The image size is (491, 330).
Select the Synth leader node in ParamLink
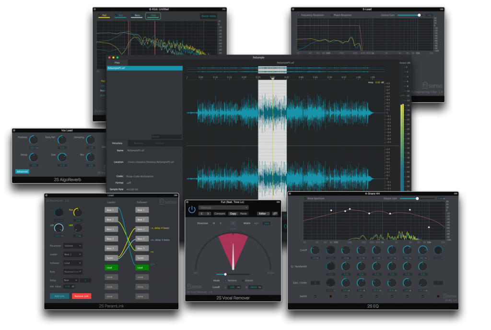[111, 258]
